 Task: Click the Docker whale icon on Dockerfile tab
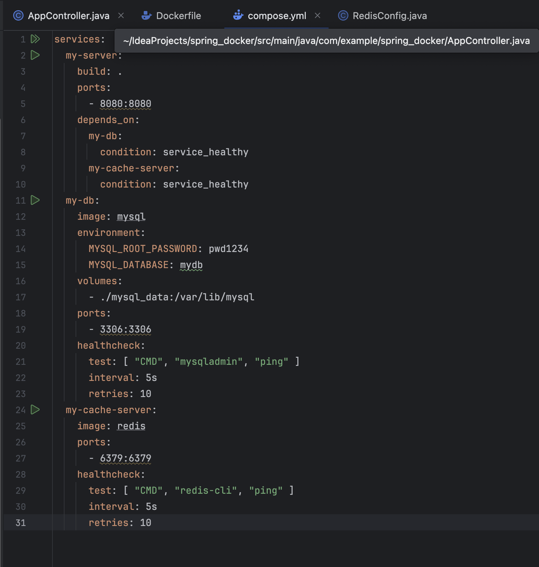146,15
